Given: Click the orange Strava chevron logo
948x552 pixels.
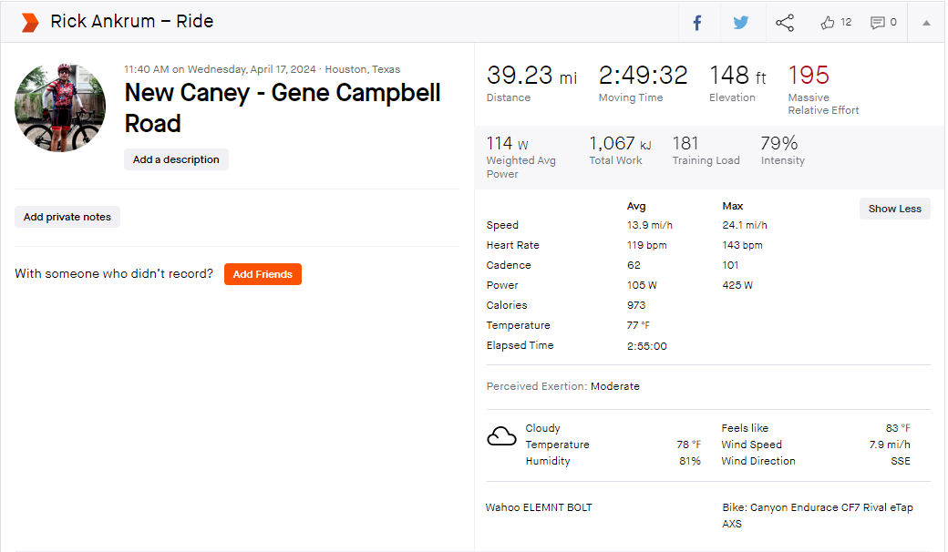Looking at the screenshot, I should pos(29,23).
